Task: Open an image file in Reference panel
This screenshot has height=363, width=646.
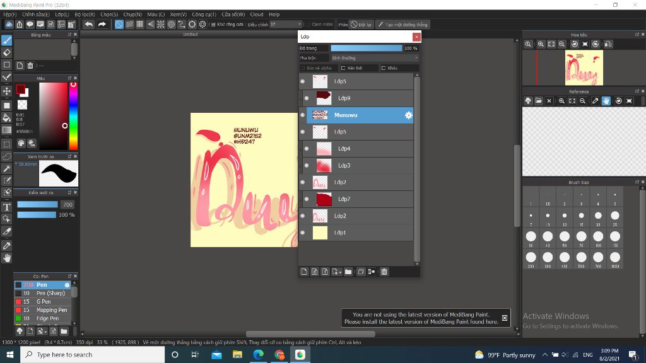Action: [x=539, y=101]
